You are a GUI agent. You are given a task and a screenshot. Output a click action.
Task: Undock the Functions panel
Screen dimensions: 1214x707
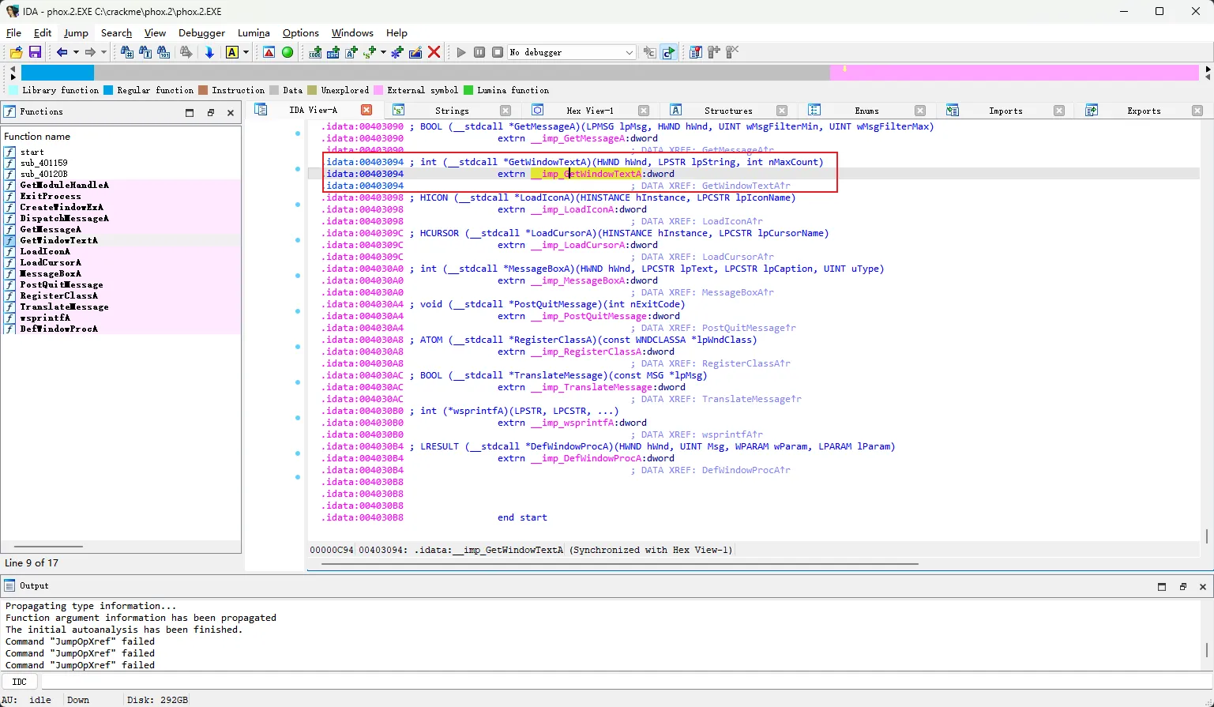click(210, 113)
